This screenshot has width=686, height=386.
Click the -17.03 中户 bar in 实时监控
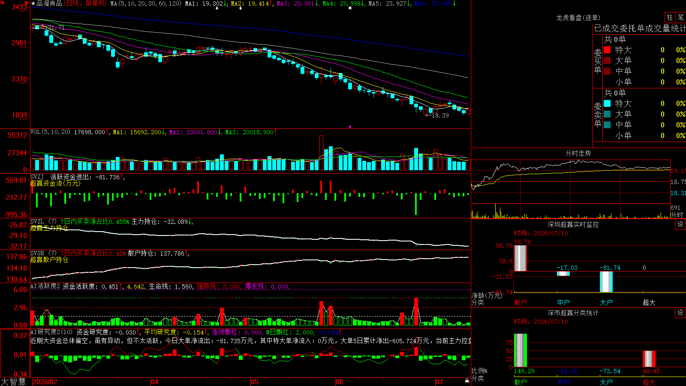pyautogui.click(x=563, y=274)
